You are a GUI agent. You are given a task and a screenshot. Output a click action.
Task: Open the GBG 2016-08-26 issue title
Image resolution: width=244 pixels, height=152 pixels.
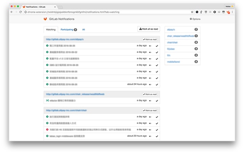coord(64,65)
